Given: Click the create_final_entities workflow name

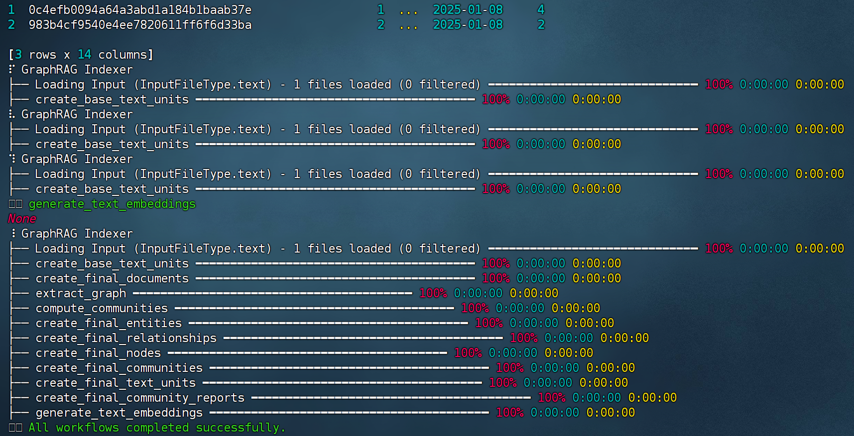Looking at the screenshot, I should [109, 323].
